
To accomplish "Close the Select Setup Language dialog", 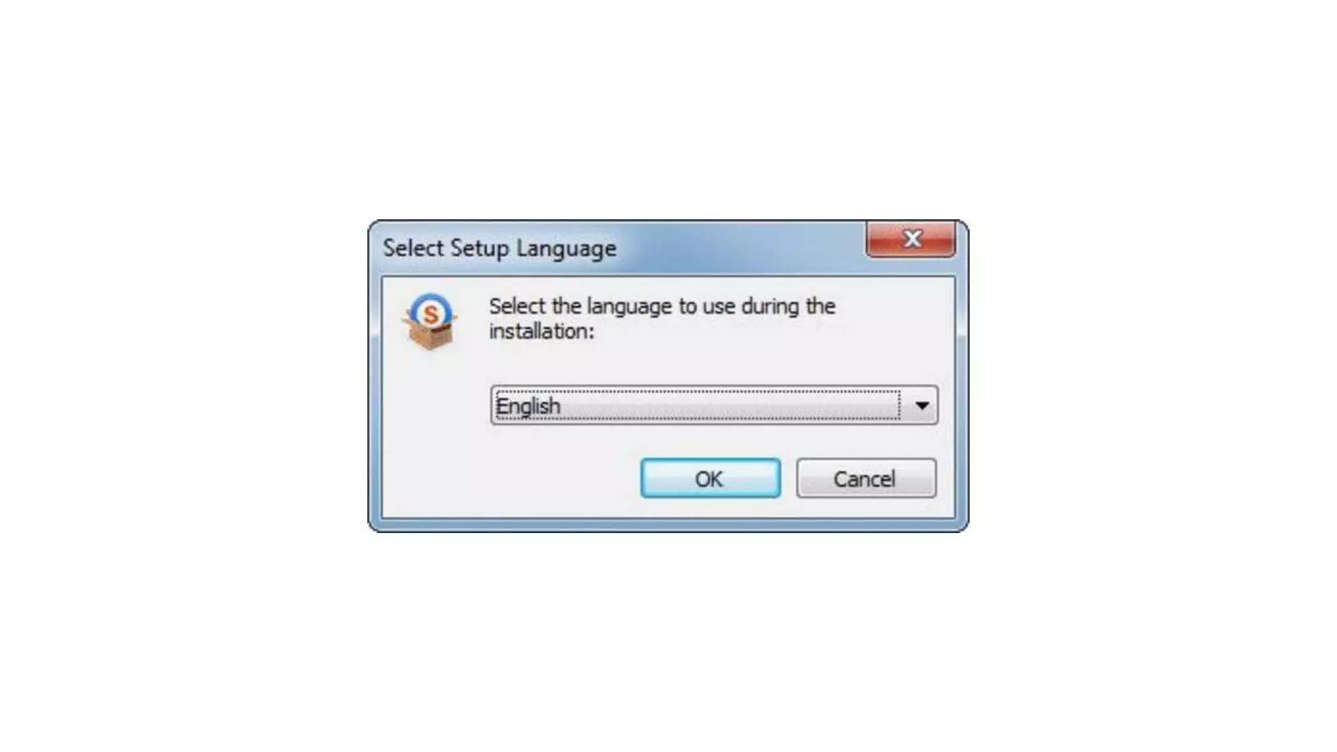I will pos(911,239).
